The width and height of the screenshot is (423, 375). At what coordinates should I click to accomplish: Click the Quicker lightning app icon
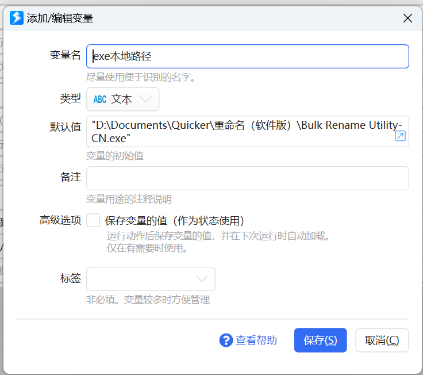pyautogui.click(x=17, y=18)
